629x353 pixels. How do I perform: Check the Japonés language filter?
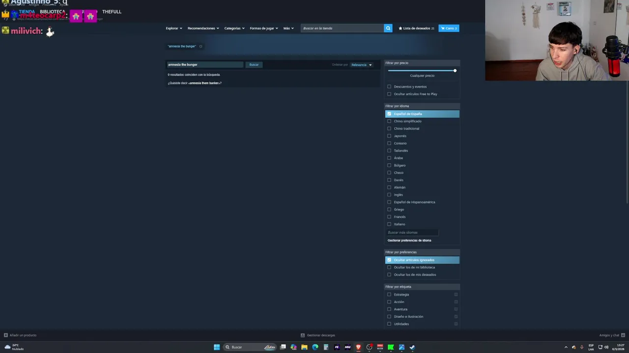click(389, 136)
